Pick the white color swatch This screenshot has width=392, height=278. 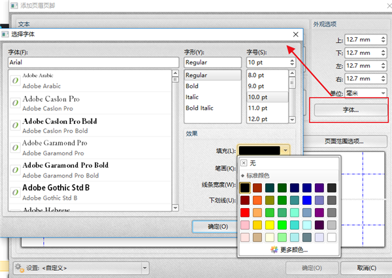tap(332, 238)
